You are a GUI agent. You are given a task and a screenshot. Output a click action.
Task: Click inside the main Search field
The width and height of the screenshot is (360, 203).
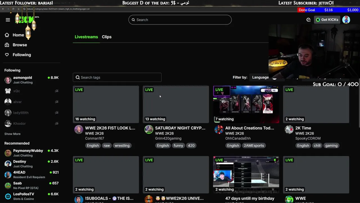(x=180, y=20)
